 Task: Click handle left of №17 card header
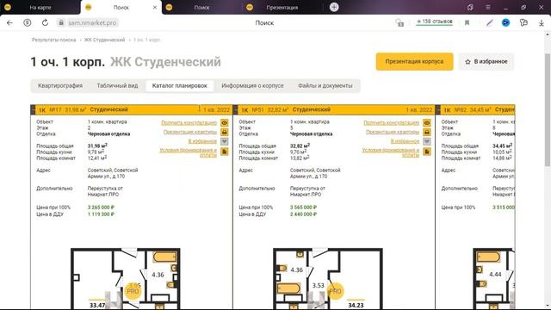coord(33,109)
